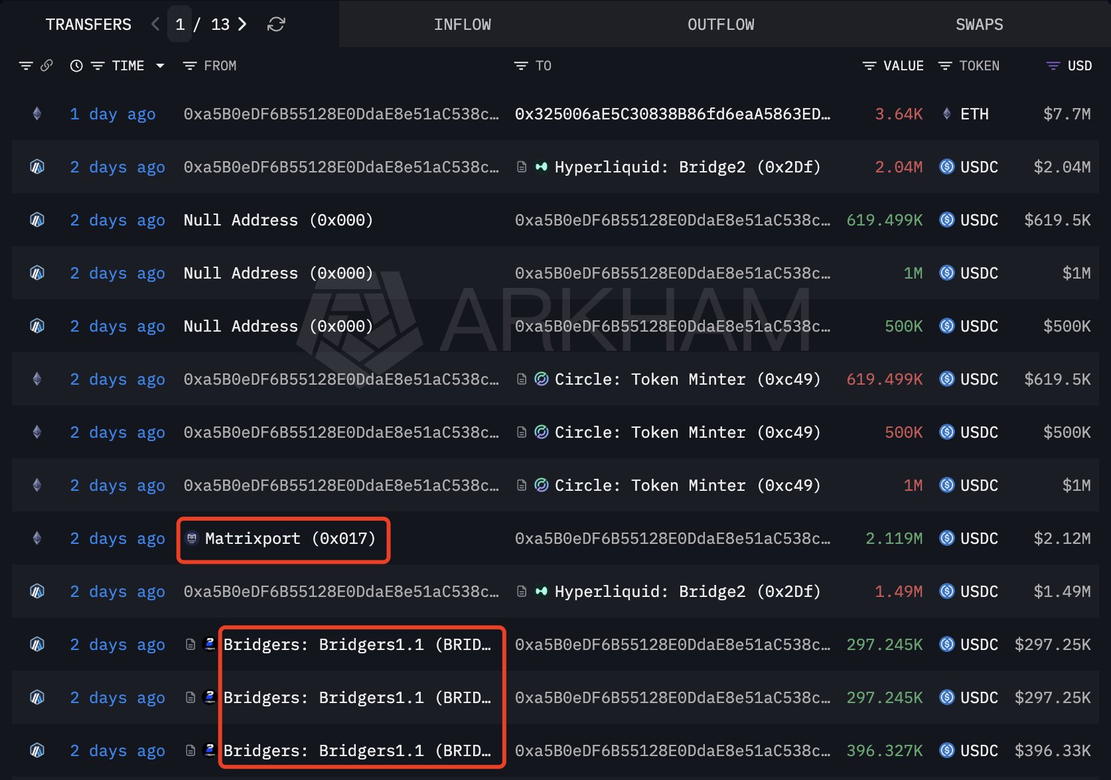Click the $396.33K USD amount

(1053, 751)
